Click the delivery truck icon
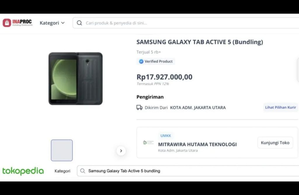 tap(140, 107)
